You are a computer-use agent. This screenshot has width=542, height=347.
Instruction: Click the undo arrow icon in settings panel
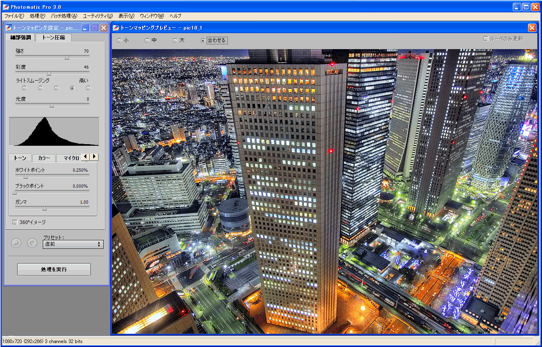coord(16,243)
